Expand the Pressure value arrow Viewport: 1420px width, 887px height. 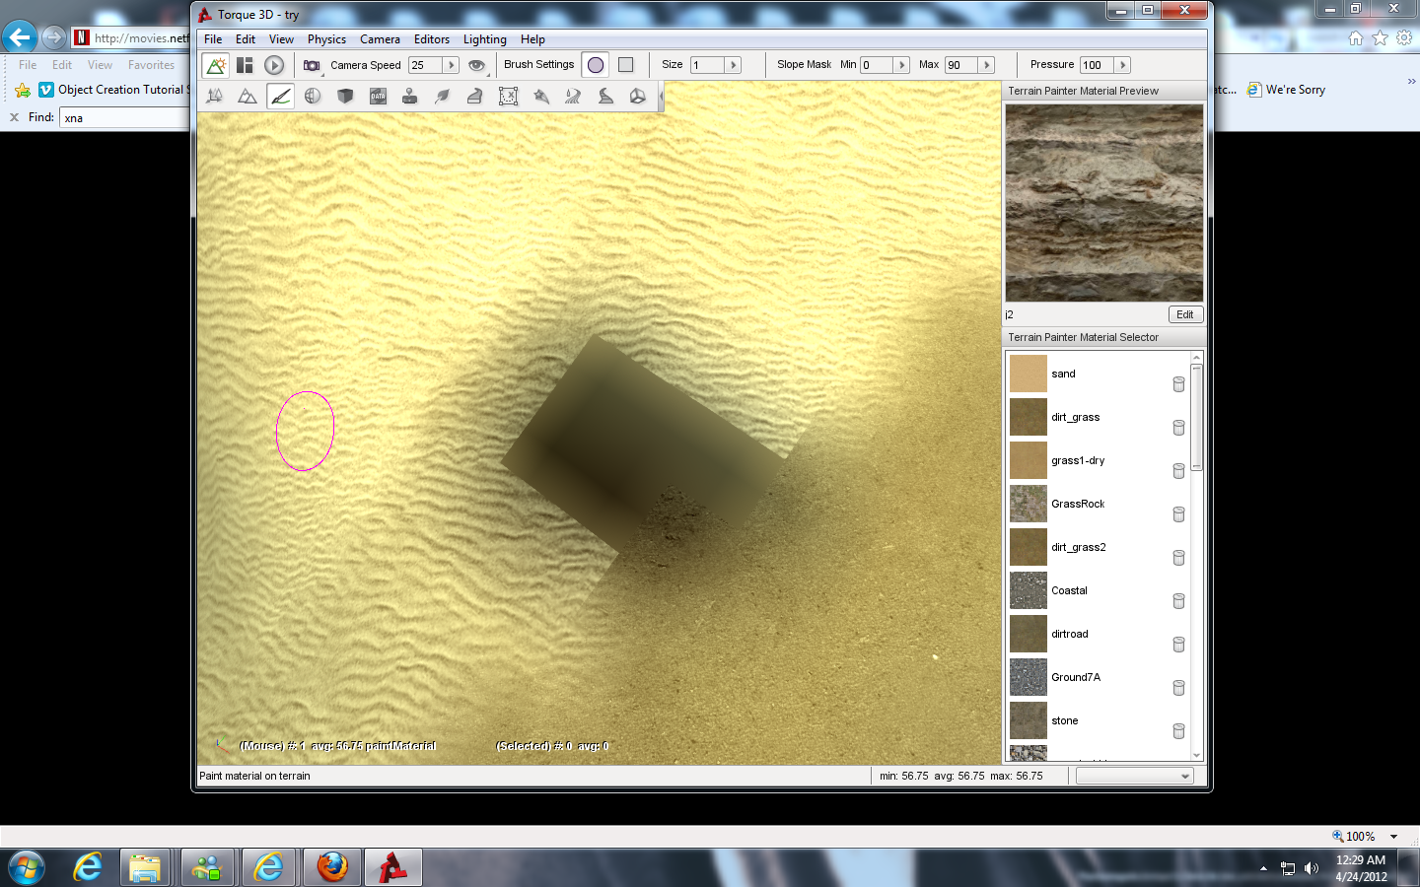point(1122,65)
